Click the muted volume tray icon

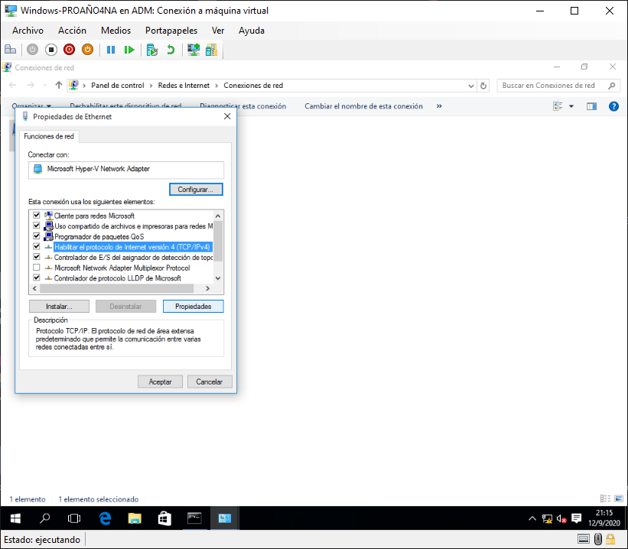[x=561, y=519]
